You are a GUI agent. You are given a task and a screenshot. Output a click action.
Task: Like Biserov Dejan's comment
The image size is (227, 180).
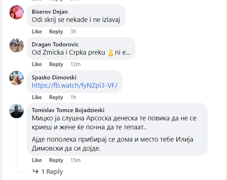pyautogui.click(x=37, y=32)
